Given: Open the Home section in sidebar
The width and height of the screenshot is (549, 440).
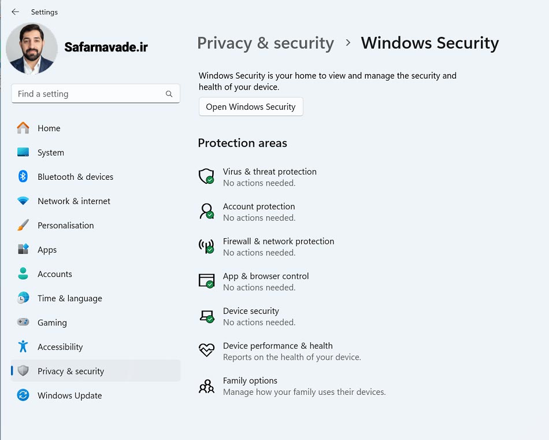Looking at the screenshot, I should tap(49, 128).
